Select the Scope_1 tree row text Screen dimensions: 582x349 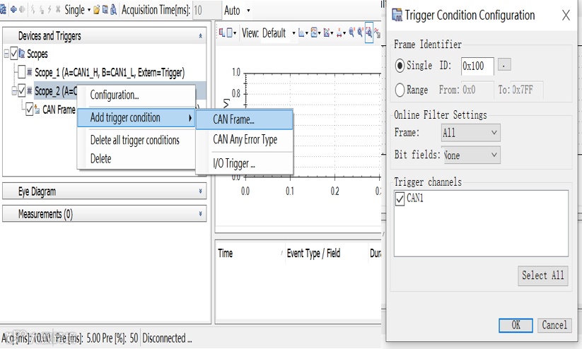pos(110,72)
